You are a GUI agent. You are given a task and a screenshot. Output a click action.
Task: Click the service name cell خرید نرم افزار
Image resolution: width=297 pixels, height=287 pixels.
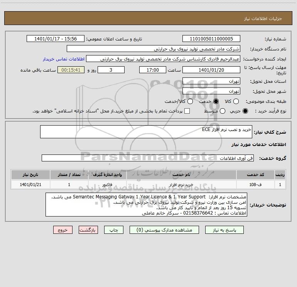[181, 185]
